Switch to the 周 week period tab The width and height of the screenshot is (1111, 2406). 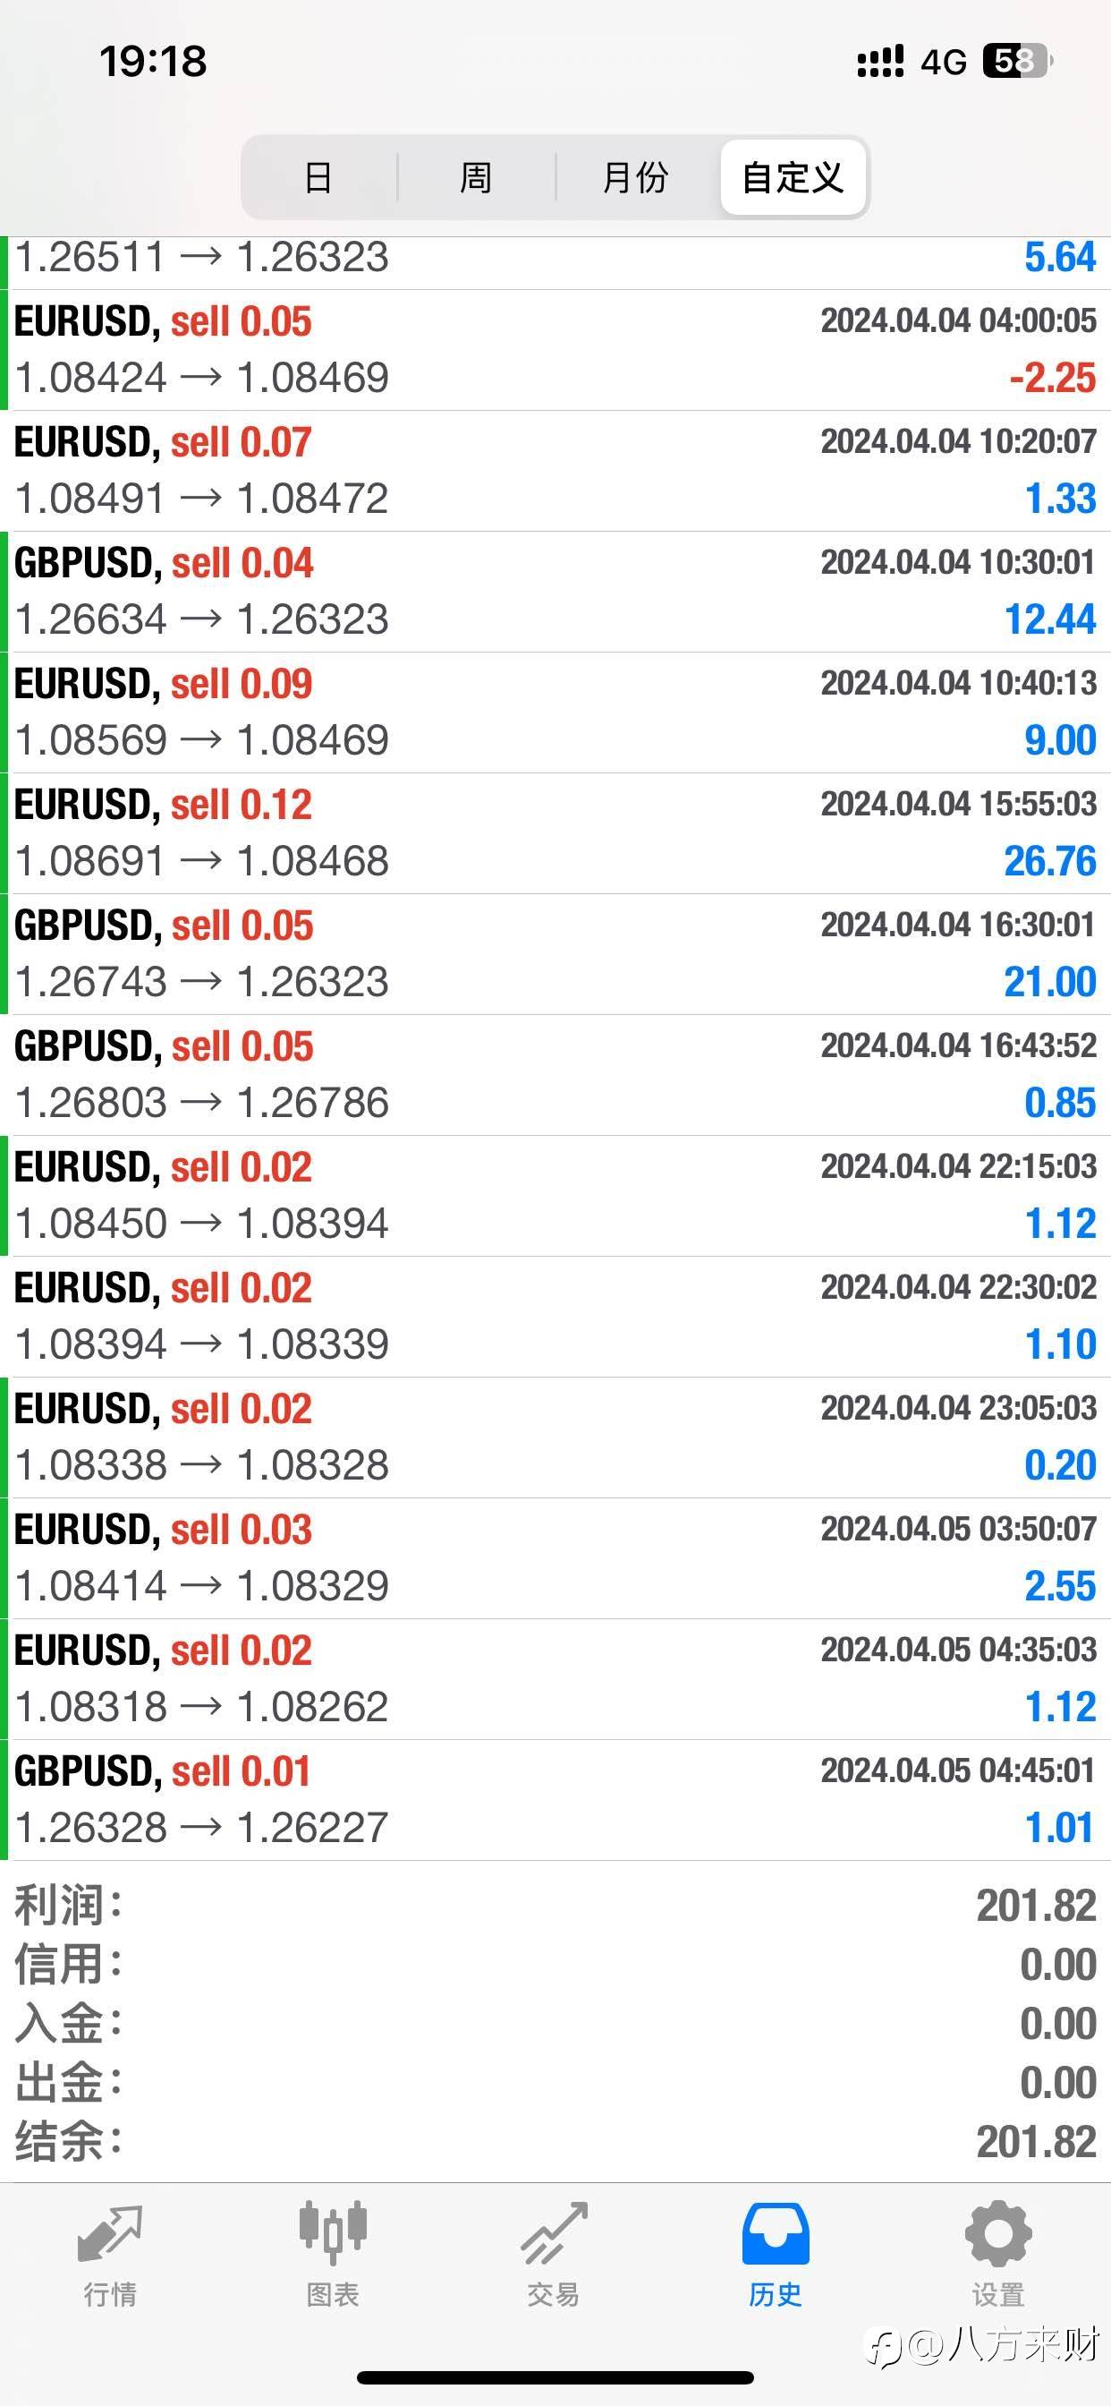tap(476, 177)
